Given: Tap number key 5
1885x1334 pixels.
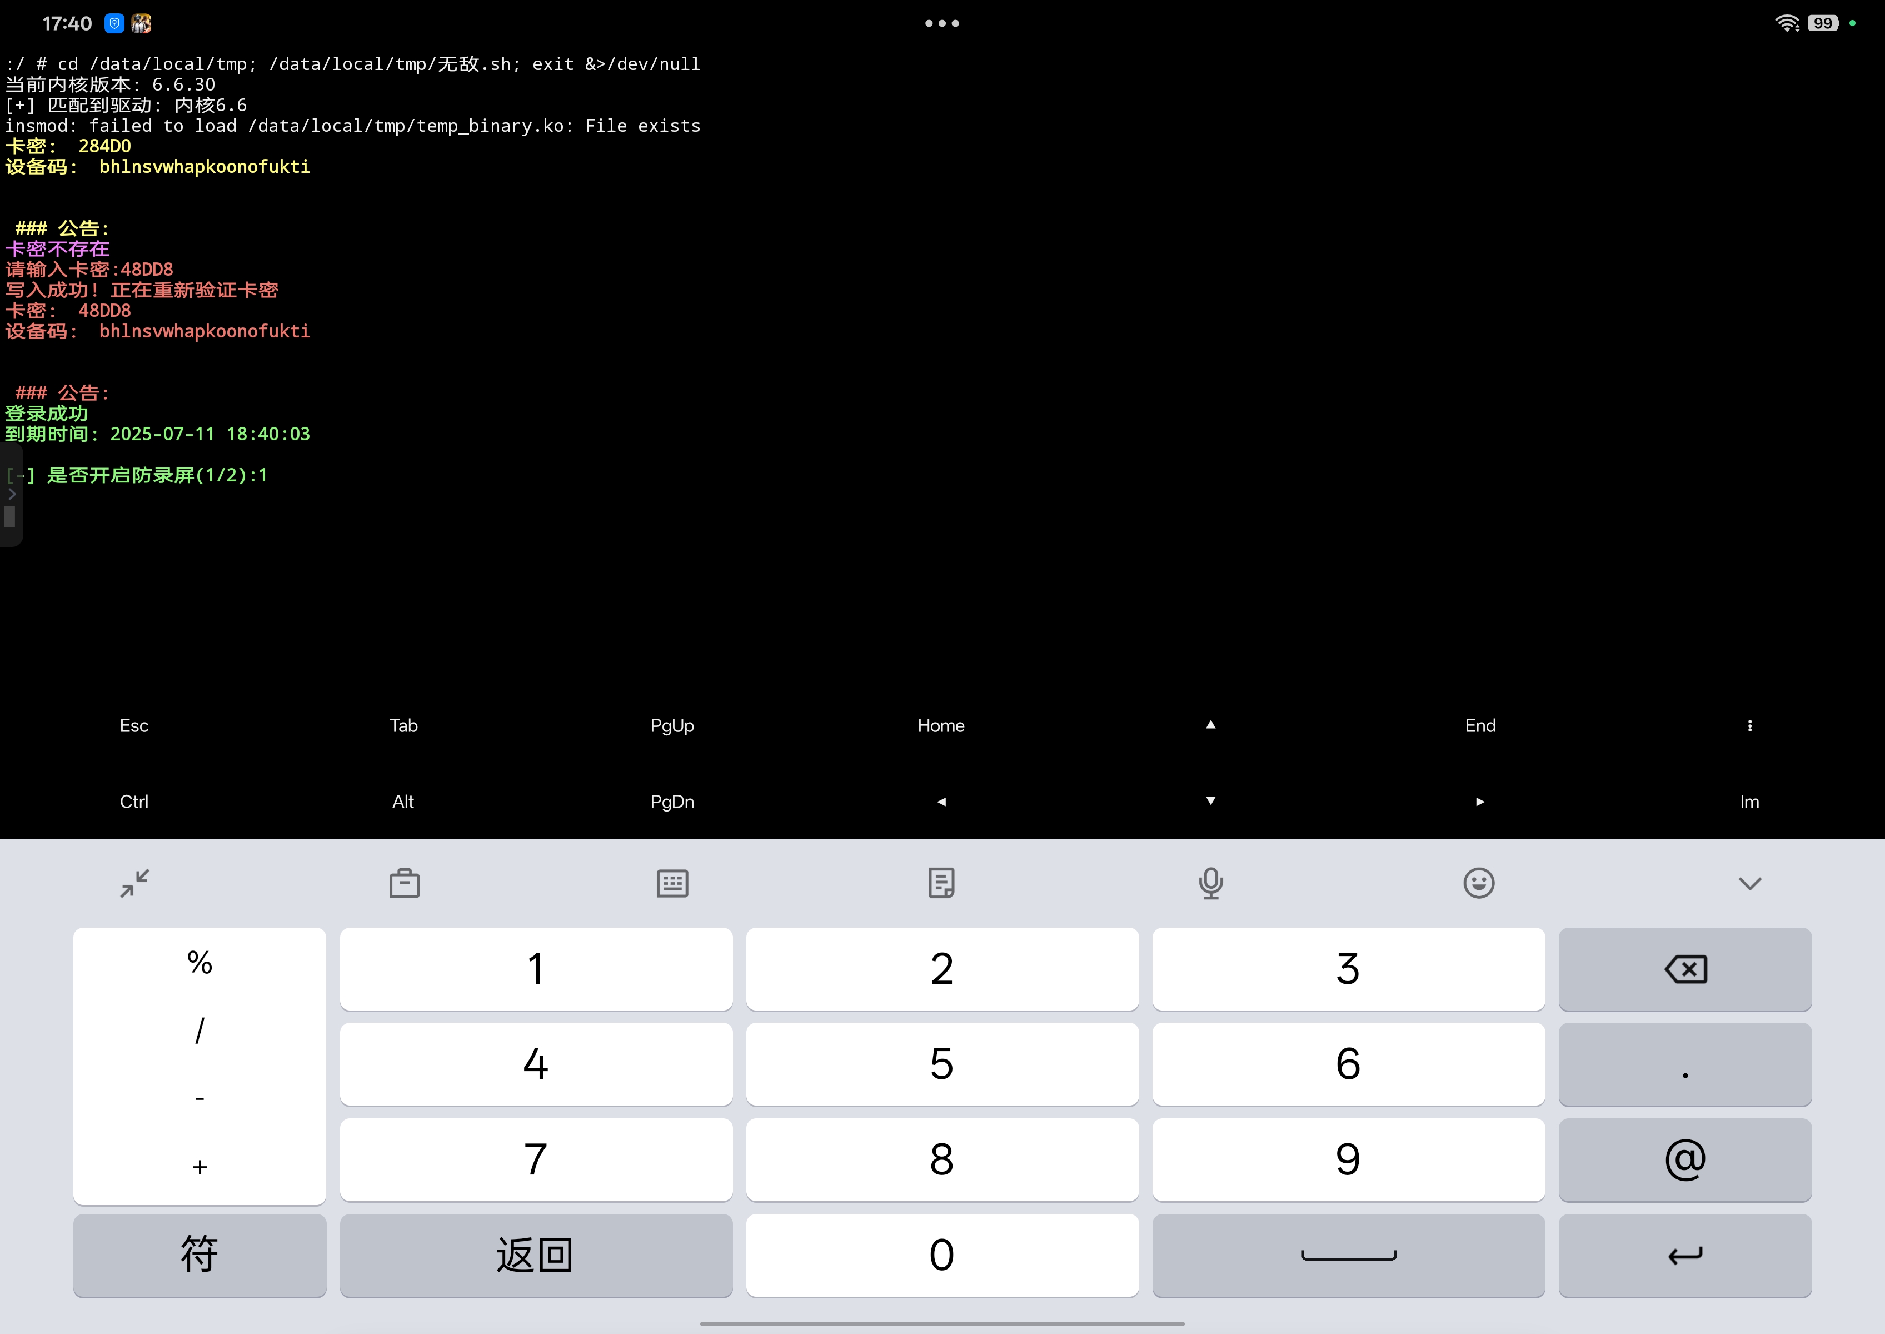Looking at the screenshot, I should click(942, 1064).
